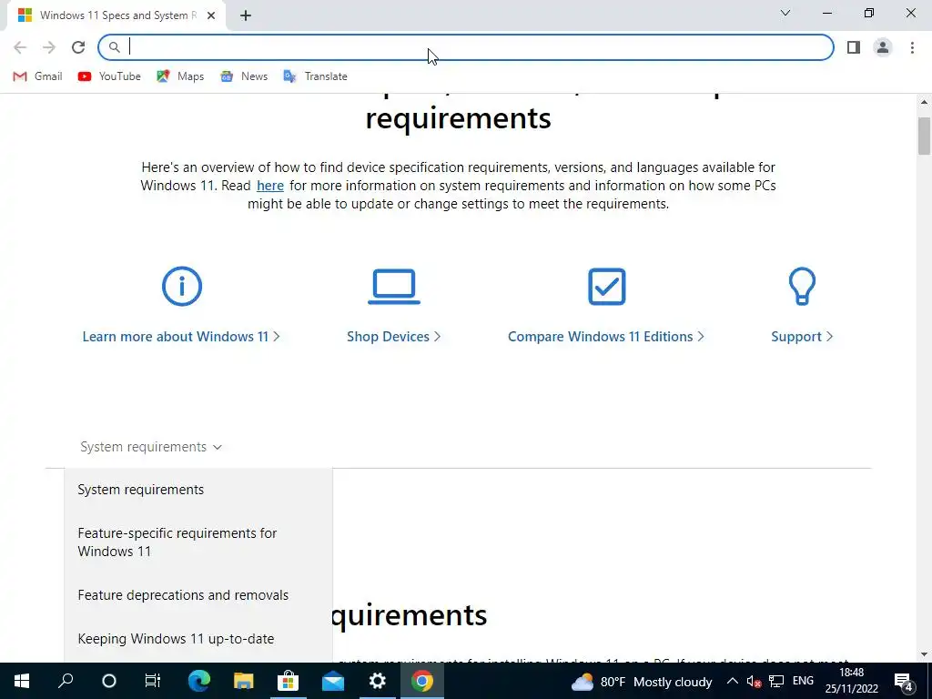Image resolution: width=932 pixels, height=699 pixels.
Task: Open Settings gear on the taskbar
Action: coord(378,681)
